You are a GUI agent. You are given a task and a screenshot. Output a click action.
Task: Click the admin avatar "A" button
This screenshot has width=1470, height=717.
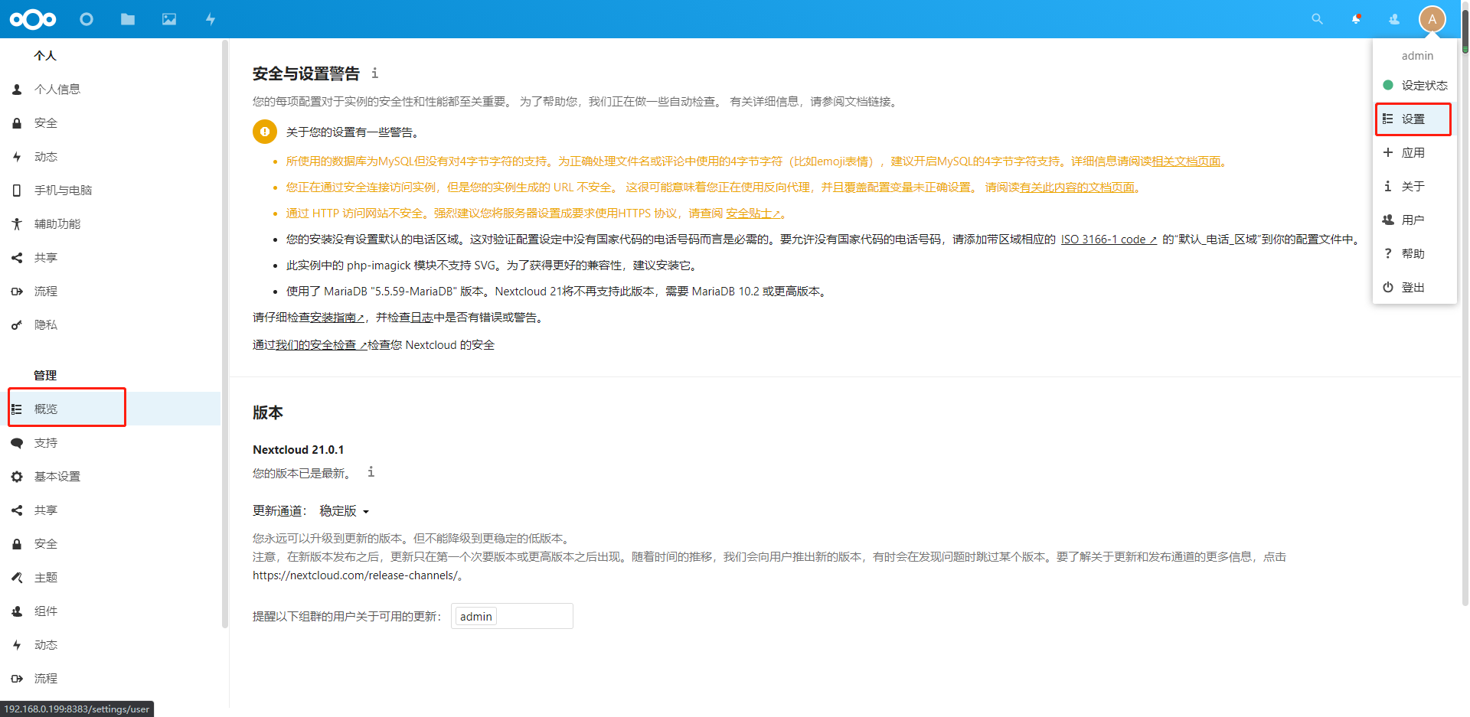click(x=1432, y=19)
